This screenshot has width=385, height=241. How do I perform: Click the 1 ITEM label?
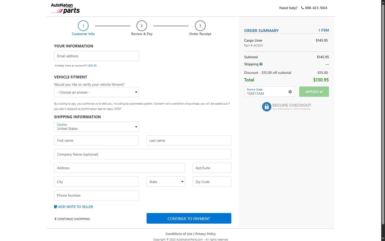(x=323, y=30)
